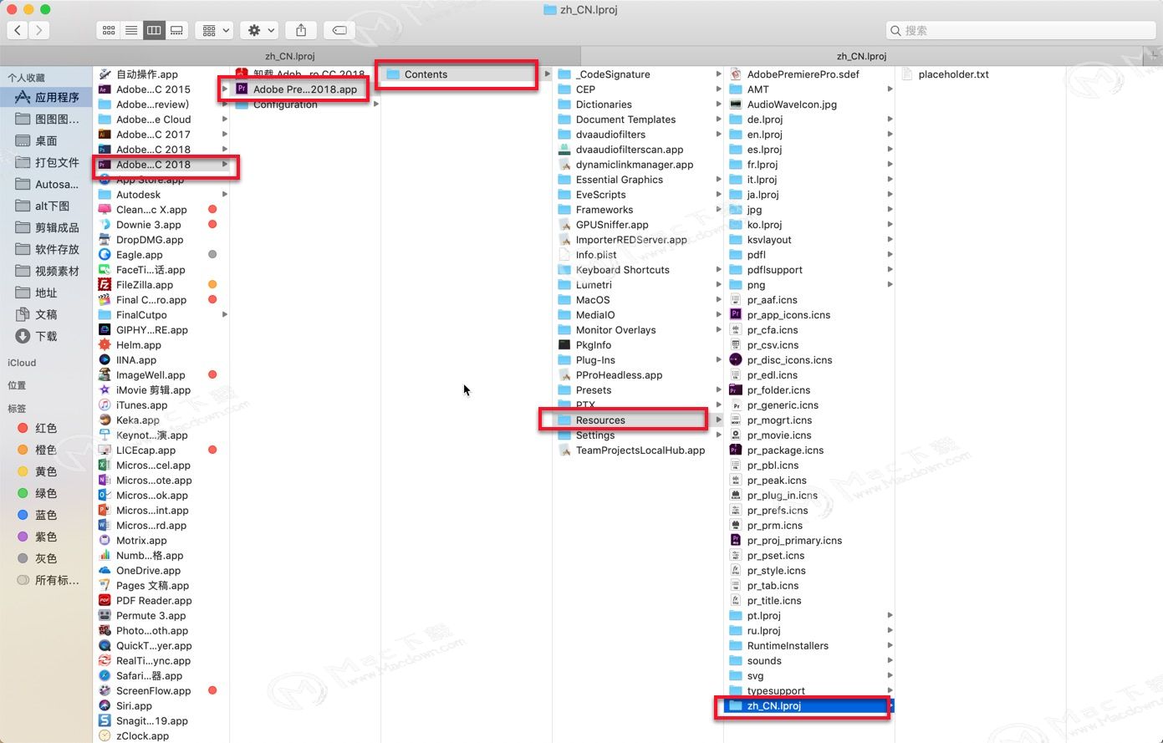Expand the FinalCutpo folder arrow
Viewport: 1163px width, 743px height.
coord(224,315)
